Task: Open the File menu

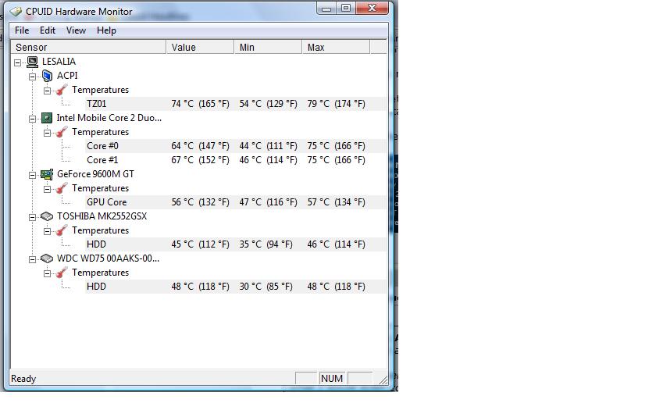Action: point(22,30)
